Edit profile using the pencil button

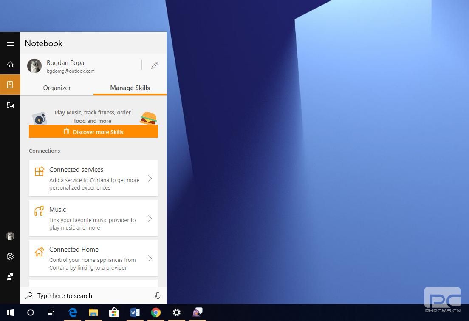click(154, 65)
